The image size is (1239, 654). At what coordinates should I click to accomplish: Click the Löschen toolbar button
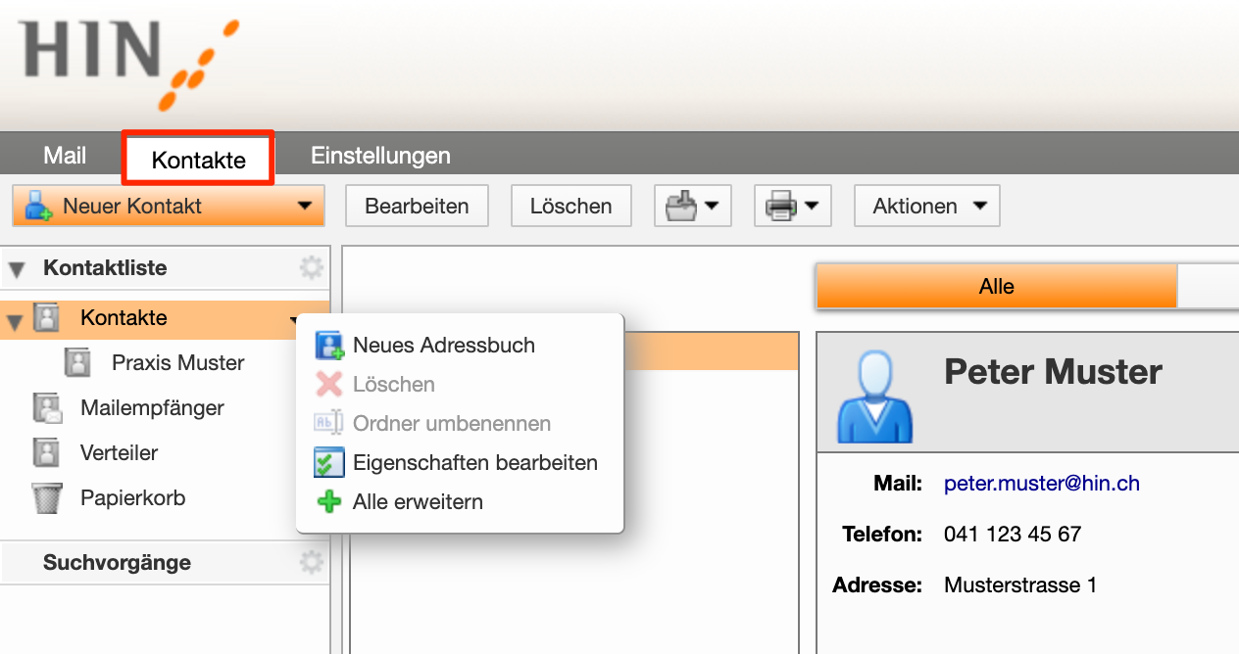[570, 207]
